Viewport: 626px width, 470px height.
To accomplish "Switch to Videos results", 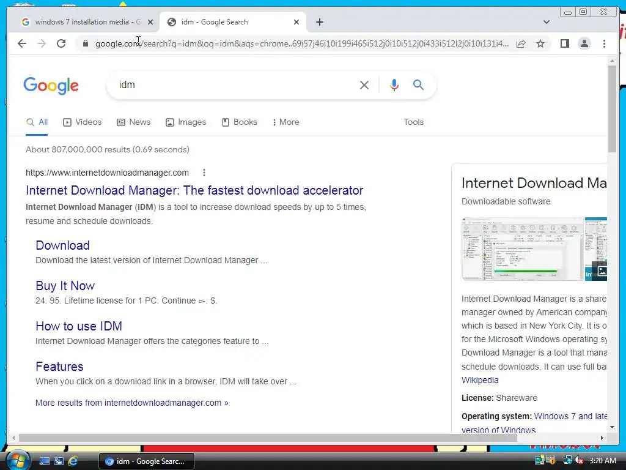I will (x=83, y=122).
